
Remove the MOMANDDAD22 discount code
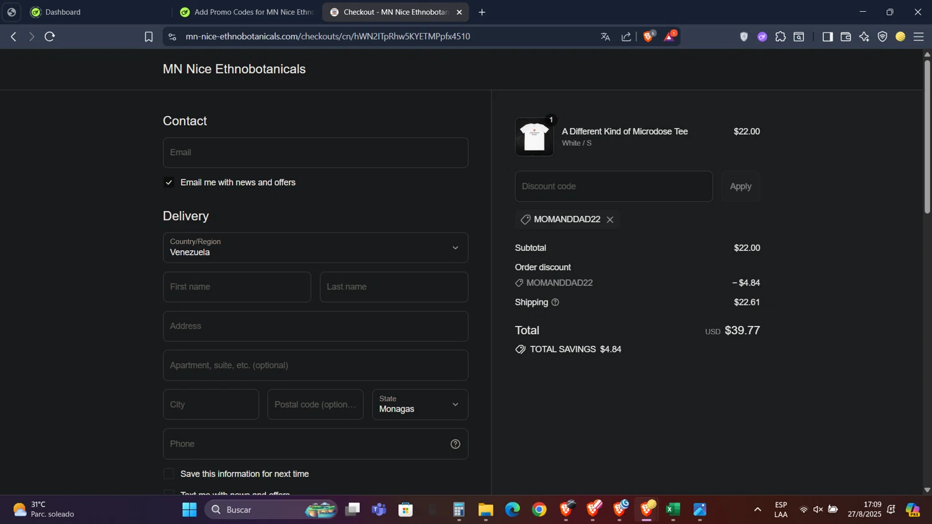pos(610,220)
